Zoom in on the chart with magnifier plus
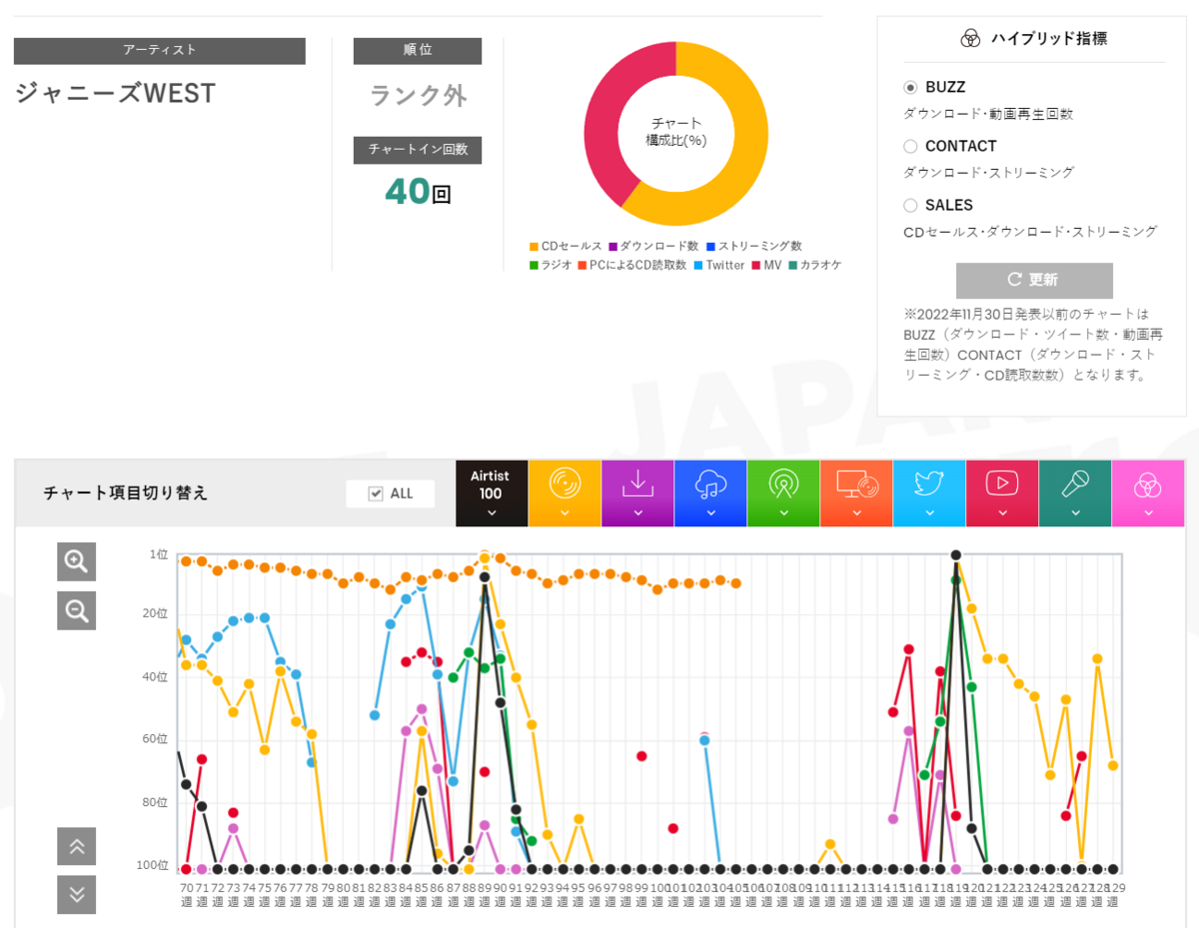Viewport: 1199px width, 928px height. coord(76,562)
